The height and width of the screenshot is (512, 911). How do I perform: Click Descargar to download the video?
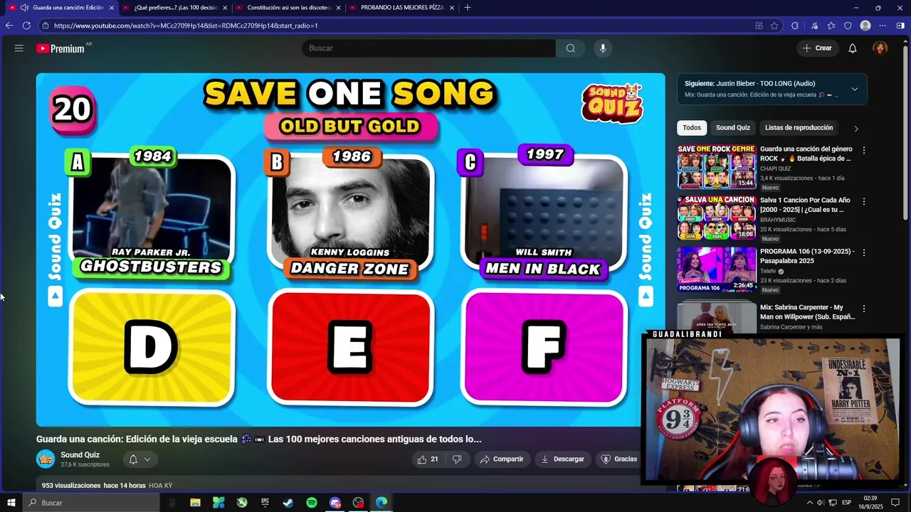562,459
